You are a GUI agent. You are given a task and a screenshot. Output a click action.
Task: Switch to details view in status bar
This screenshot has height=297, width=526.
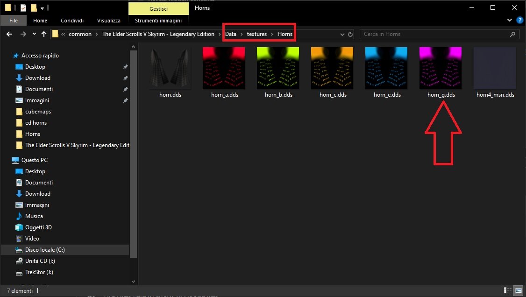click(508, 291)
